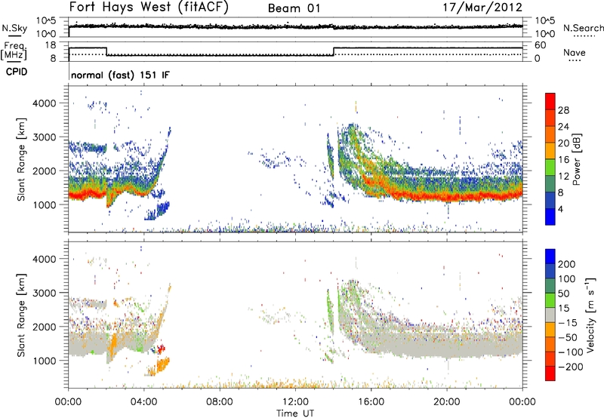Screen dimensions: 604x418
Task: Click the date "17/Mar/2012"
Action: [x=482, y=8]
